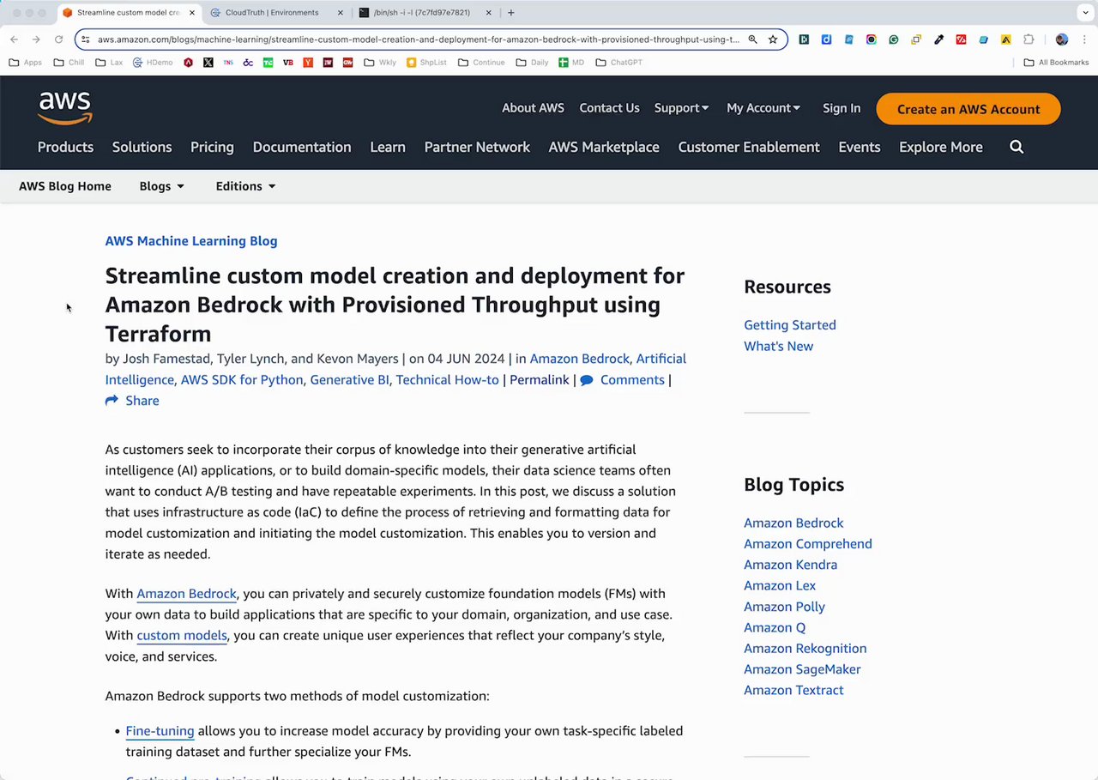Image resolution: width=1098 pixels, height=780 pixels.
Task: Expand the Support dropdown menu
Action: coord(681,108)
